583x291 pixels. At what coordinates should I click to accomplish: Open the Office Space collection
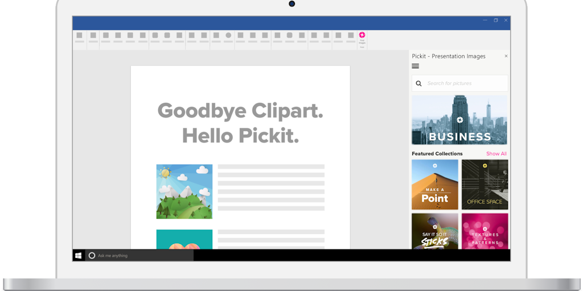pos(485,185)
